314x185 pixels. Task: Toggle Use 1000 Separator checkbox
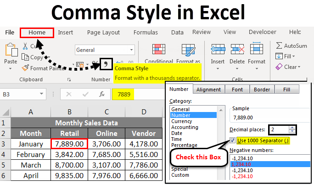click(232, 140)
